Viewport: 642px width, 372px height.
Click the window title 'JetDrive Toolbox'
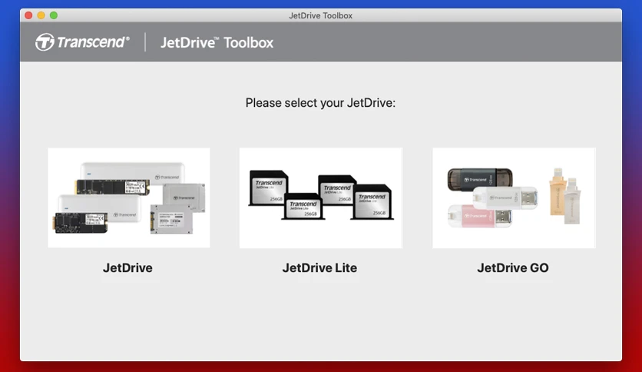tap(320, 15)
